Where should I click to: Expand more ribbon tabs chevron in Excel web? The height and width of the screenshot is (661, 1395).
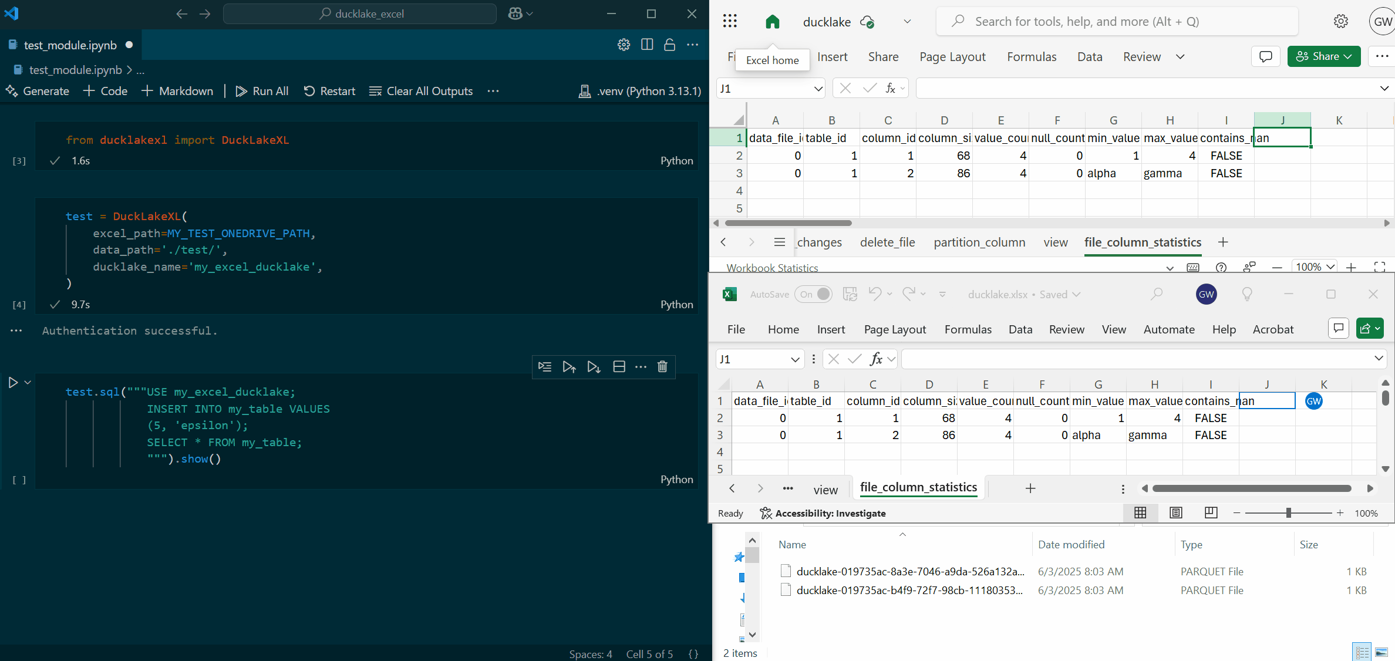click(x=1180, y=57)
